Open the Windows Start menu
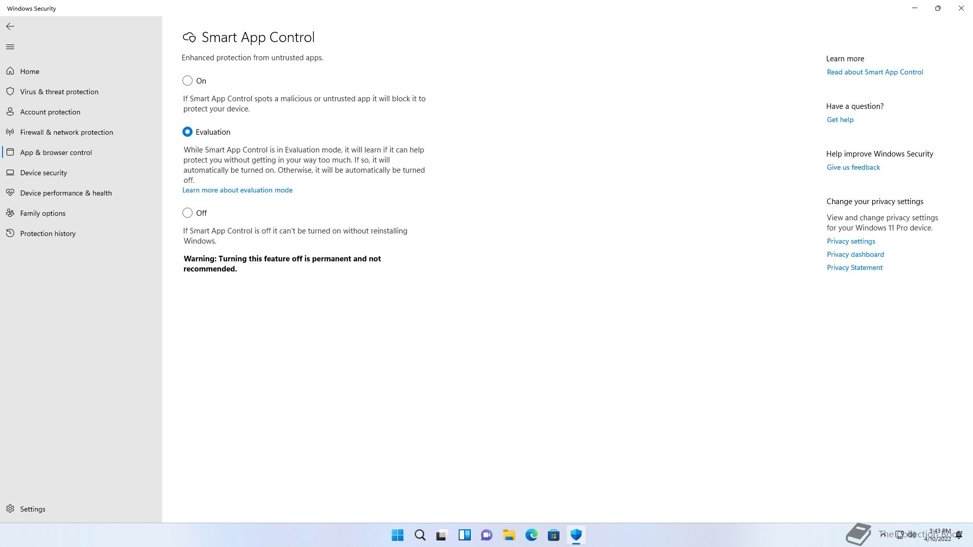This screenshot has height=547, width=973. click(x=398, y=535)
